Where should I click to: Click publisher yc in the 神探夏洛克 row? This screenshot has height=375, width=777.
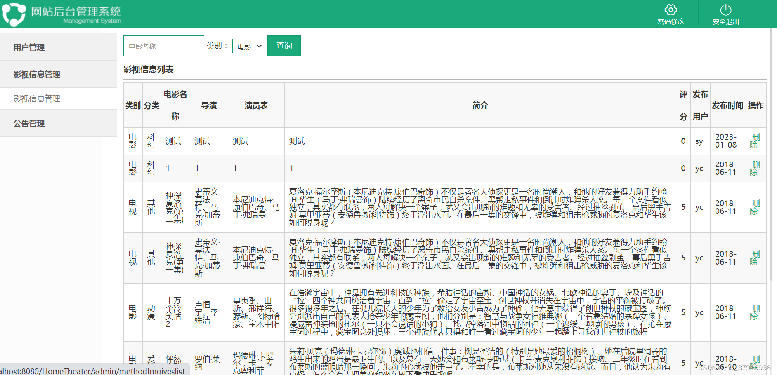tap(699, 207)
